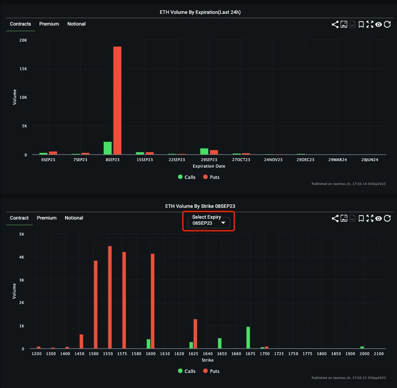This screenshot has width=397, height=388.
Task: Download CSV for Volume By Strike chart
Action: (x=352, y=219)
